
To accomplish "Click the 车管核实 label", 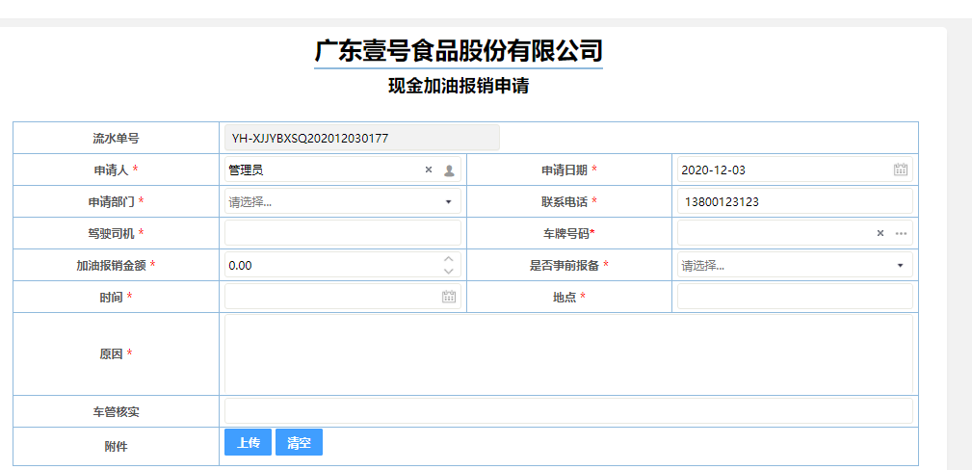I will (x=116, y=411).
